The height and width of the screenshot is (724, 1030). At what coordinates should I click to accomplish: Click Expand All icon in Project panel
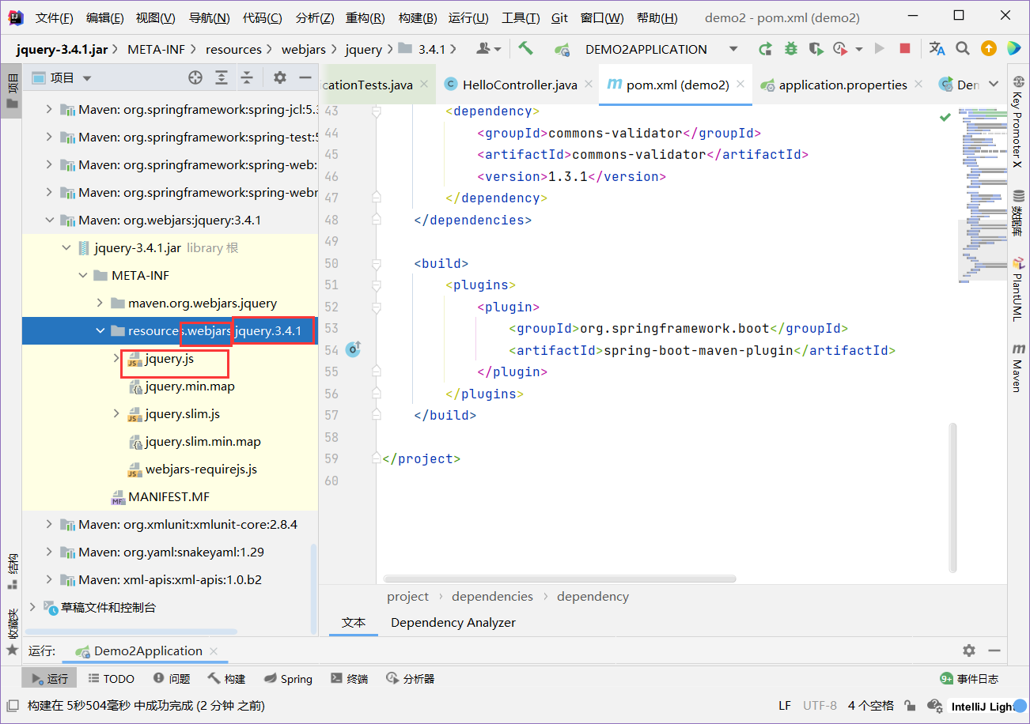coord(222,77)
